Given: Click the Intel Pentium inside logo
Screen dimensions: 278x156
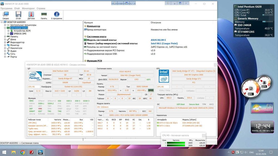Looking at the screenshot, I should 35,76.
